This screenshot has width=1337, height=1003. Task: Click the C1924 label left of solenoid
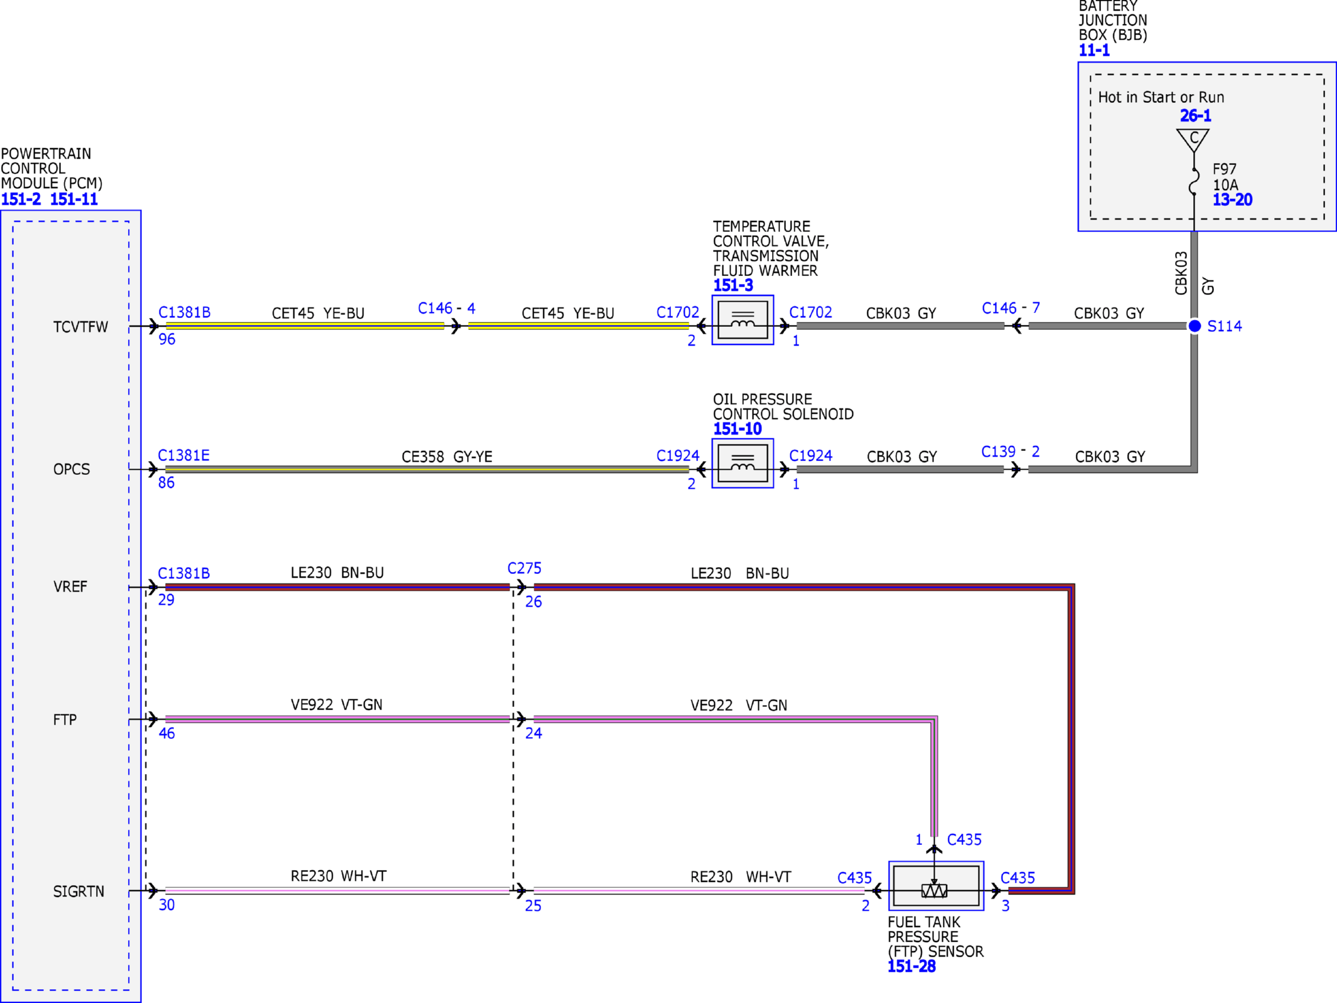(x=678, y=456)
